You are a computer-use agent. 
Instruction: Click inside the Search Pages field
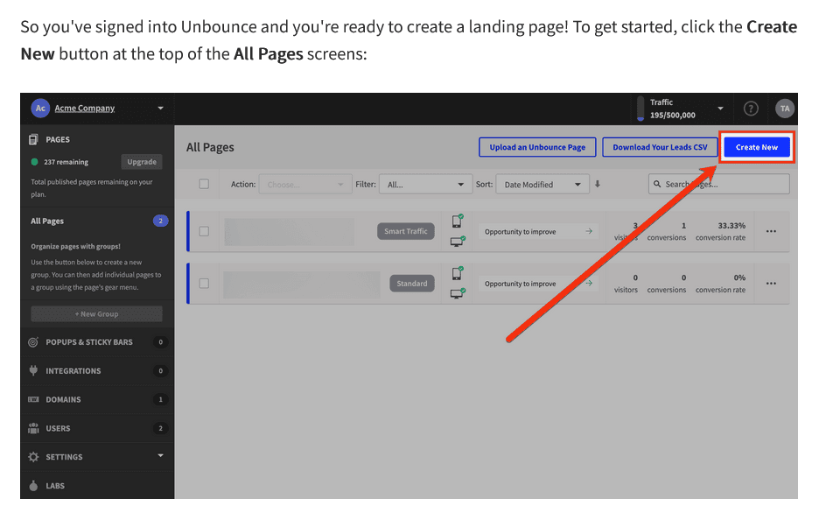pyautogui.click(x=717, y=184)
